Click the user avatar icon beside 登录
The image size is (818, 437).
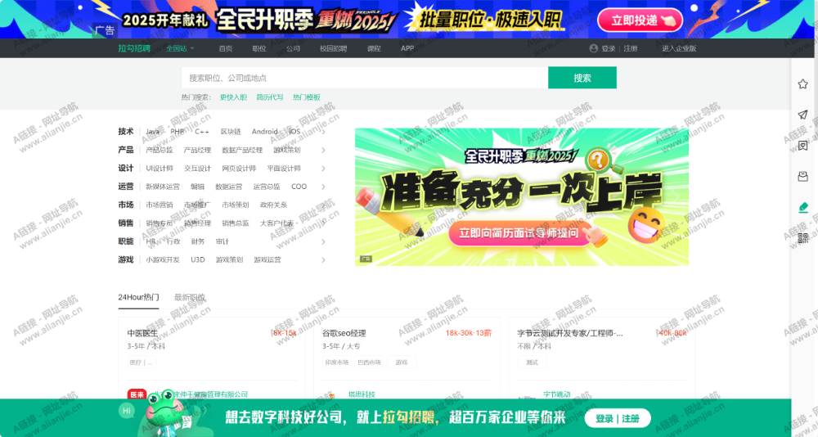tap(593, 48)
